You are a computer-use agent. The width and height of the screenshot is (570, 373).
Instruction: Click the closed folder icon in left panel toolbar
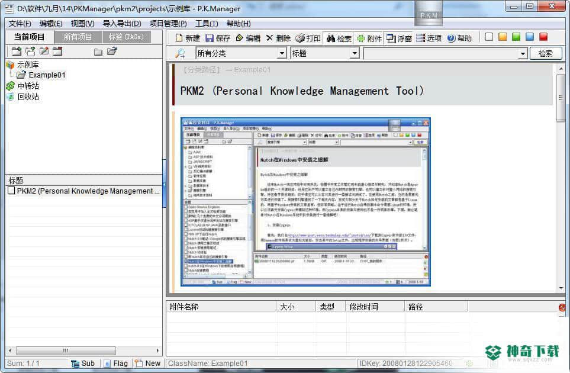(x=98, y=52)
